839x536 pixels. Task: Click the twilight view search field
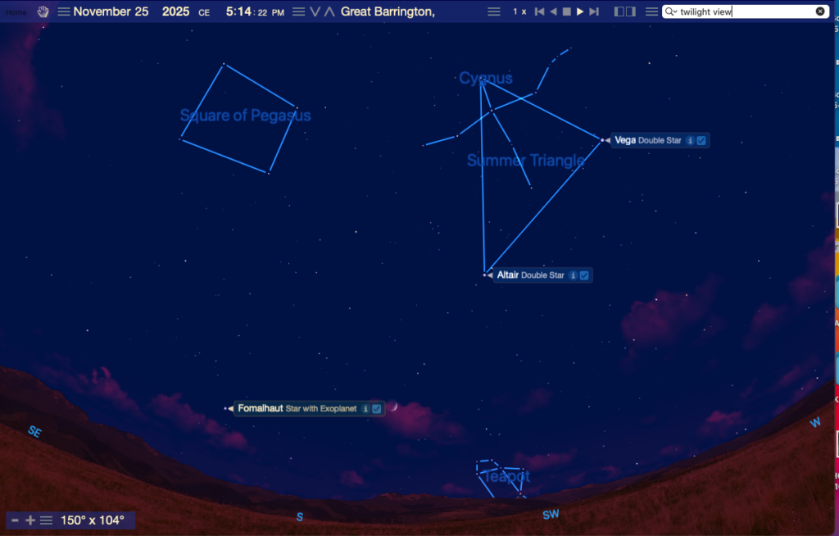[x=746, y=11]
